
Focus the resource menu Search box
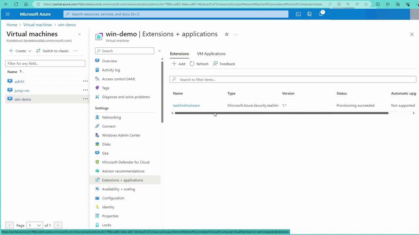(x=124, y=51)
